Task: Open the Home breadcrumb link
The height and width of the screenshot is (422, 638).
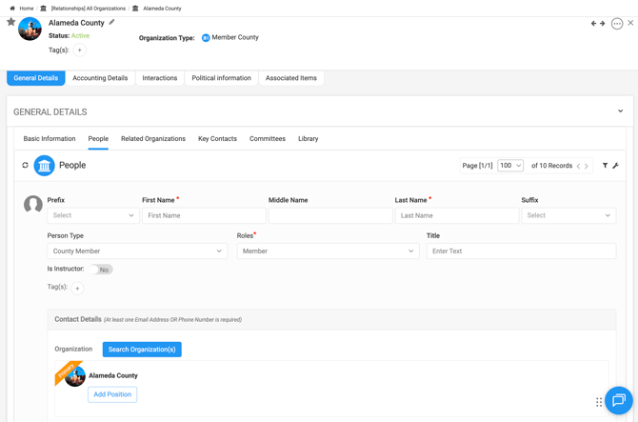Action: coord(27,9)
